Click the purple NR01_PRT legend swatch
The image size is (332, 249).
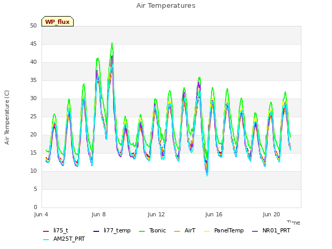(x=255, y=231)
